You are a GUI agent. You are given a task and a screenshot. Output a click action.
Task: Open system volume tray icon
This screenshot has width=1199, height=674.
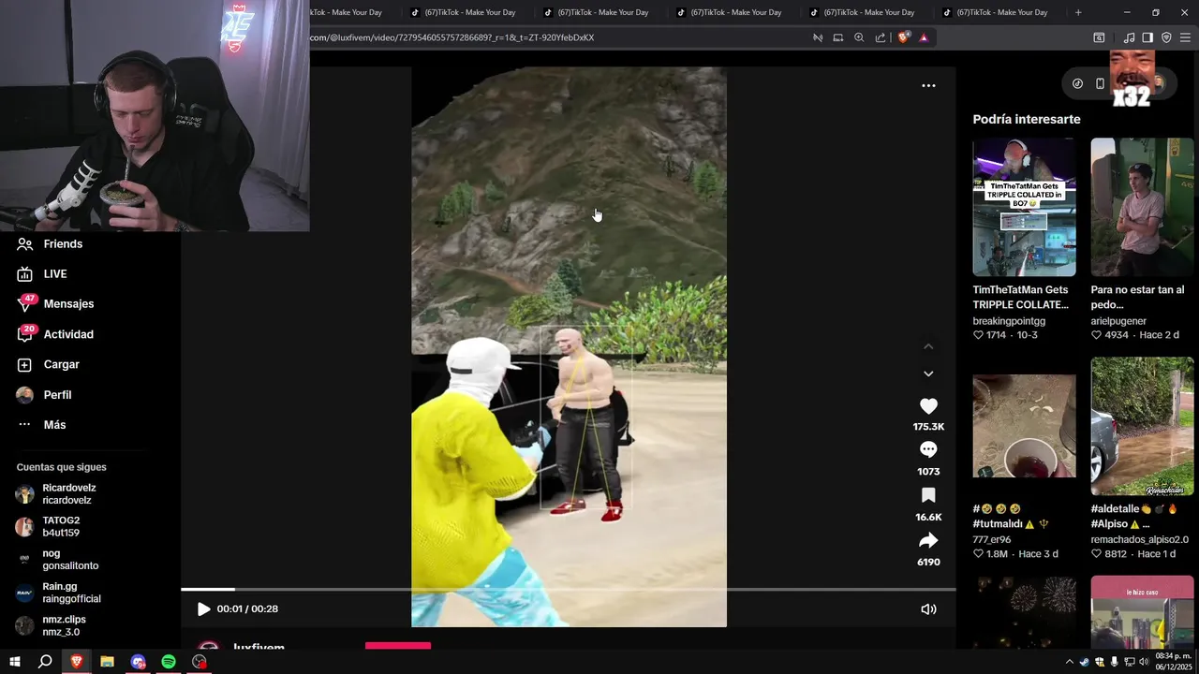pyautogui.click(x=1143, y=662)
